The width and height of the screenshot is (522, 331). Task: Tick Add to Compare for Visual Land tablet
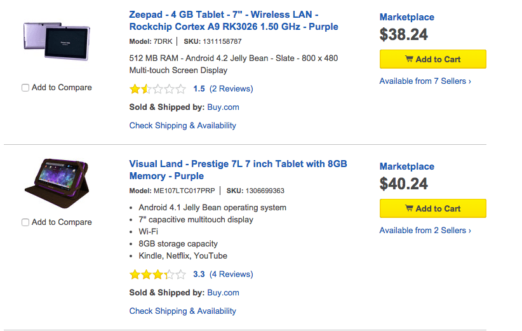(x=25, y=222)
